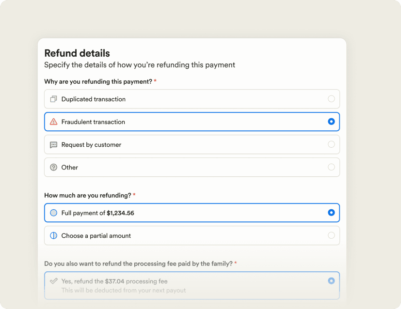Choose Request by customer as refund reason
Screen dimensions: 401x309
coord(192,144)
